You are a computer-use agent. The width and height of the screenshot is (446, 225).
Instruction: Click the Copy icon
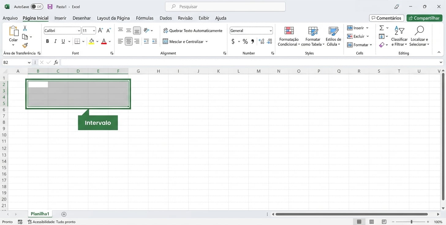(25, 37)
